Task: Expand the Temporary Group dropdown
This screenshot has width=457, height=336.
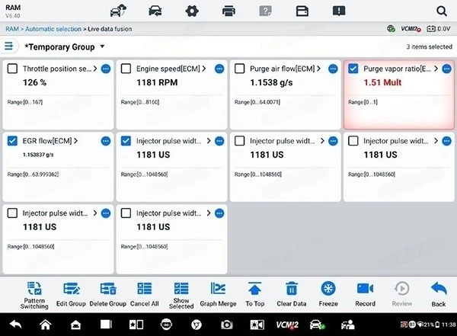Action: pos(102,47)
